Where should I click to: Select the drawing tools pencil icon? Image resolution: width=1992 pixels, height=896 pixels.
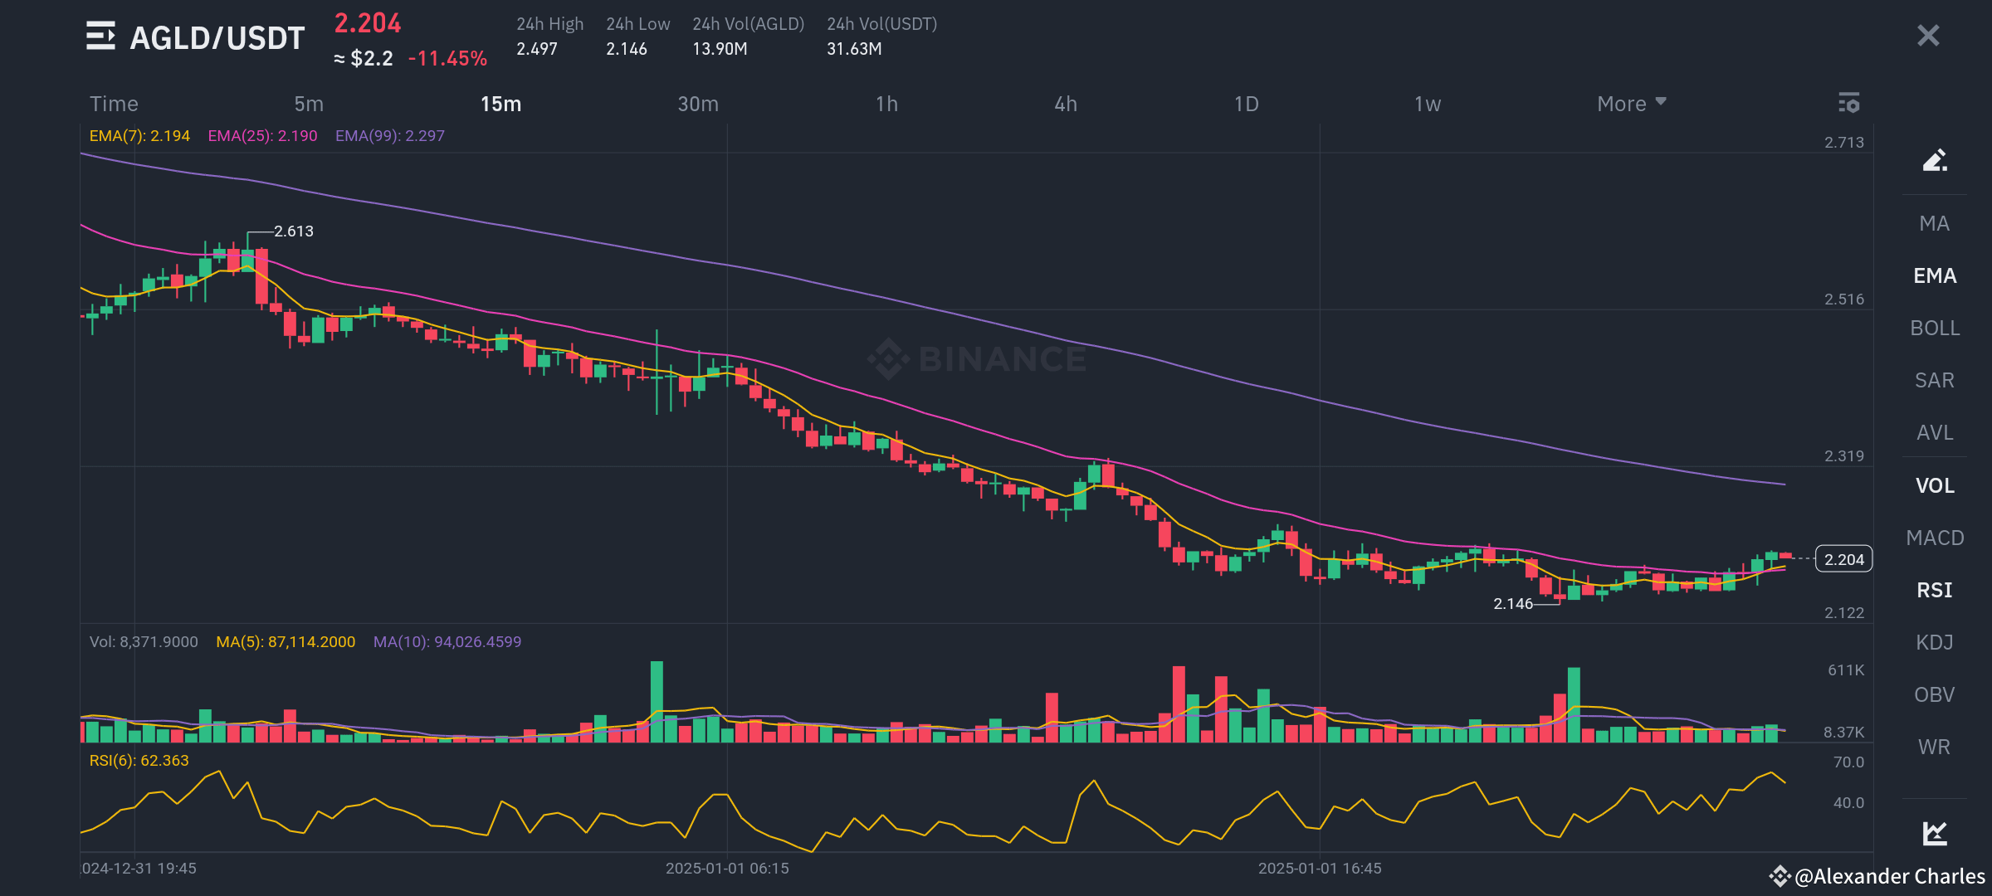(1934, 160)
